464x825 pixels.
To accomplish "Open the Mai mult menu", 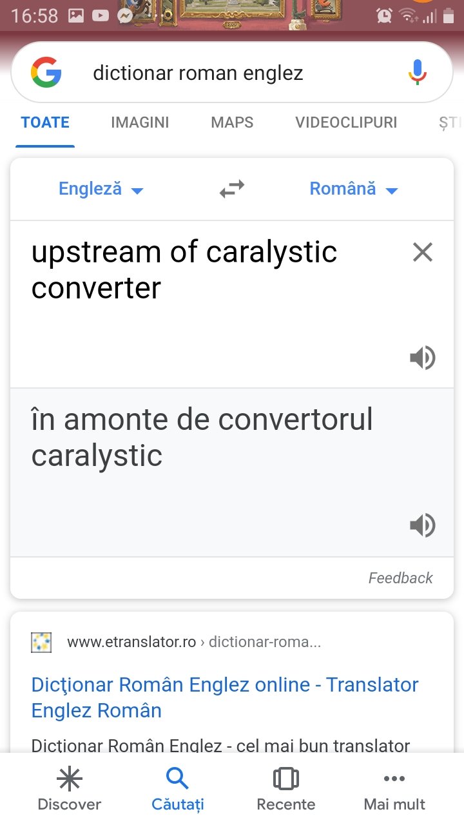I will 394,790.
